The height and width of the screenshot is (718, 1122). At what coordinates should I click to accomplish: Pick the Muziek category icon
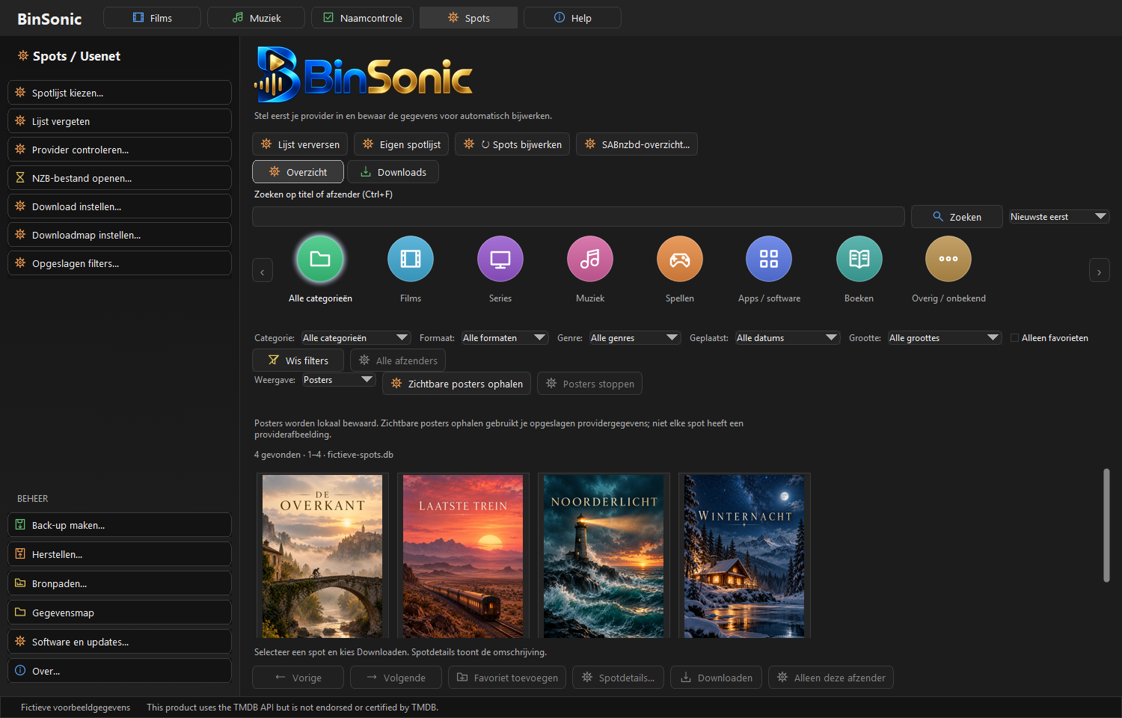[x=589, y=259]
